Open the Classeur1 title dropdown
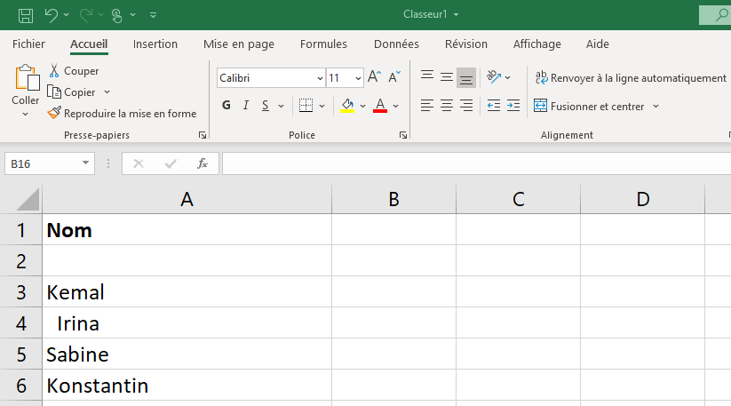 pos(456,14)
